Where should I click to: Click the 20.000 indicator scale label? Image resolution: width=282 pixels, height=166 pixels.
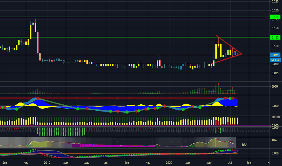(x=276, y=117)
